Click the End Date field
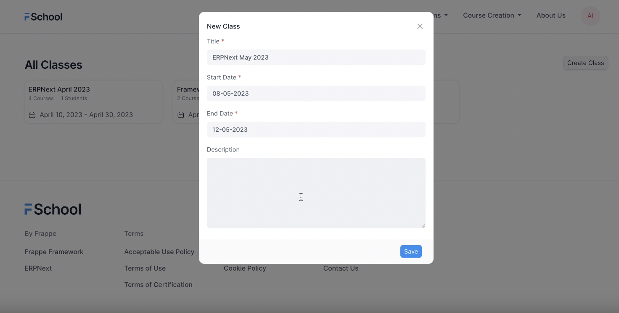Viewport: 619px width, 313px height. 316,130
